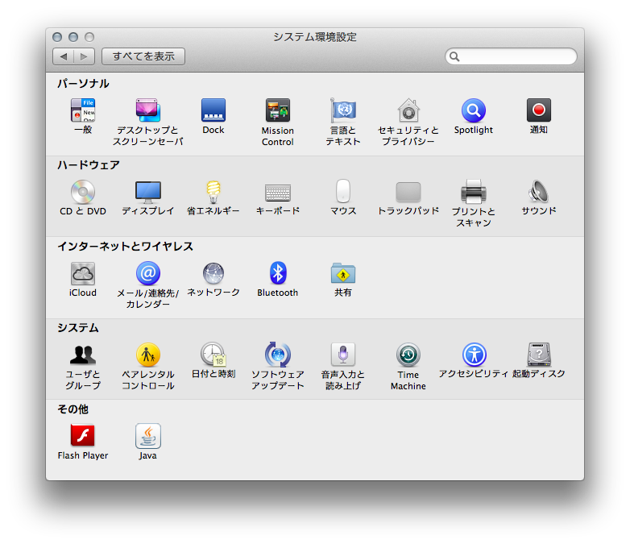Click the magnifying glass in the search field
Viewport: 630px width, 544px height.
[454, 56]
